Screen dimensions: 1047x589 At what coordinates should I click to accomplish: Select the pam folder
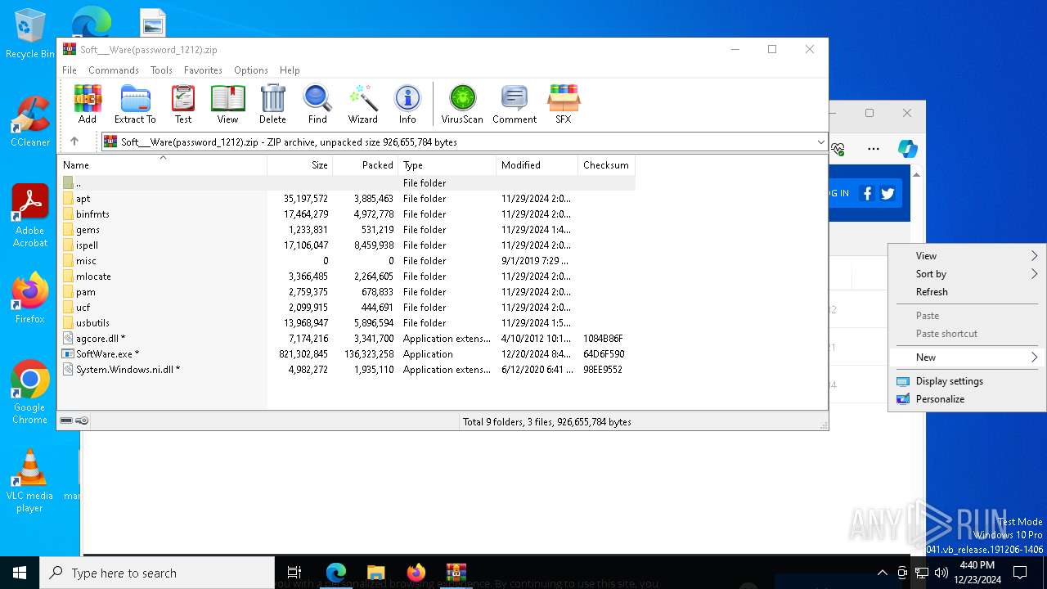(347, 292)
